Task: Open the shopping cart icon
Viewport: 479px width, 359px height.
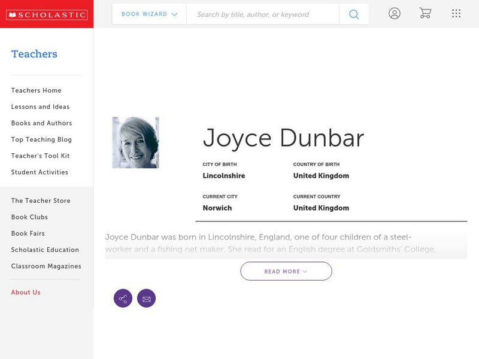Action: [x=425, y=14]
